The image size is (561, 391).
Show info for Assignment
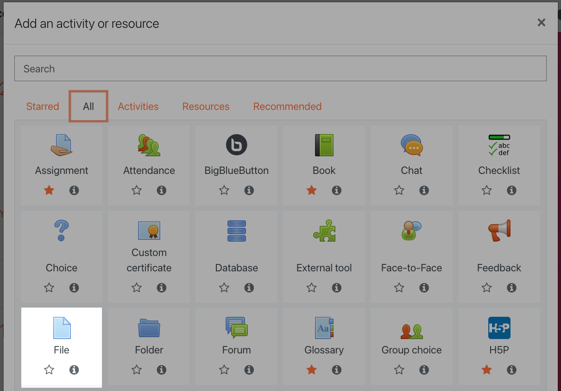(x=74, y=190)
